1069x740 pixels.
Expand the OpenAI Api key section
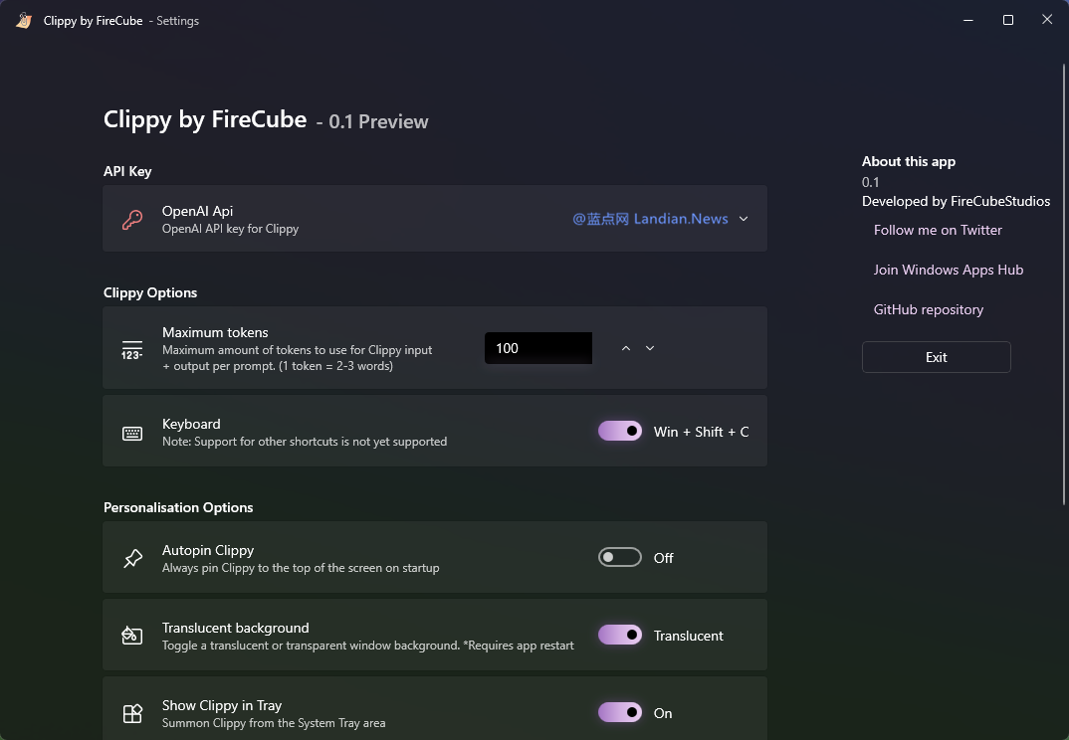coord(744,219)
